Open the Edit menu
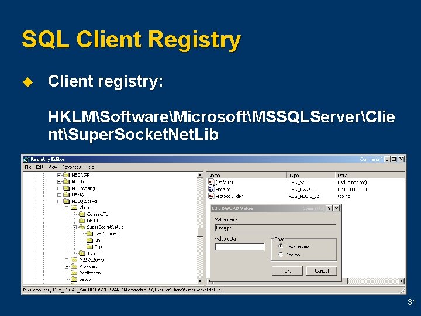The image size is (421, 316). click(x=40, y=167)
